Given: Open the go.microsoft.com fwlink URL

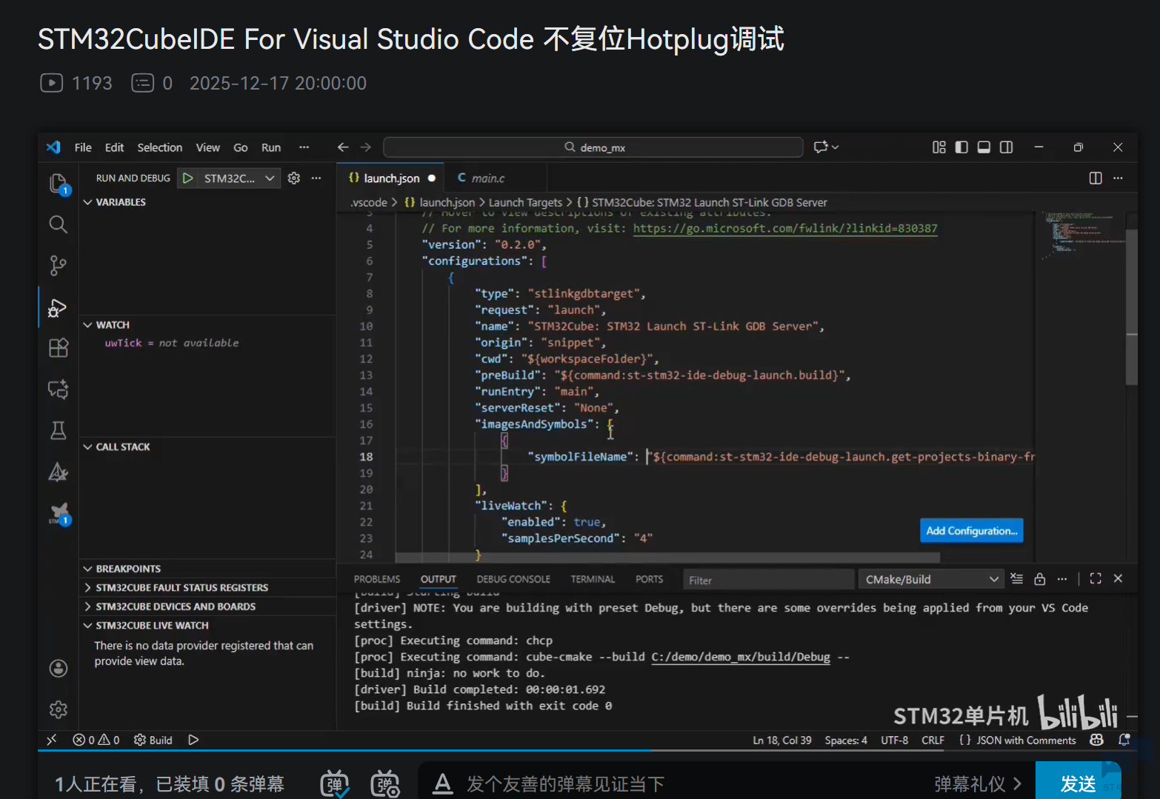Looking at the screenshot, I should (785, 228).
